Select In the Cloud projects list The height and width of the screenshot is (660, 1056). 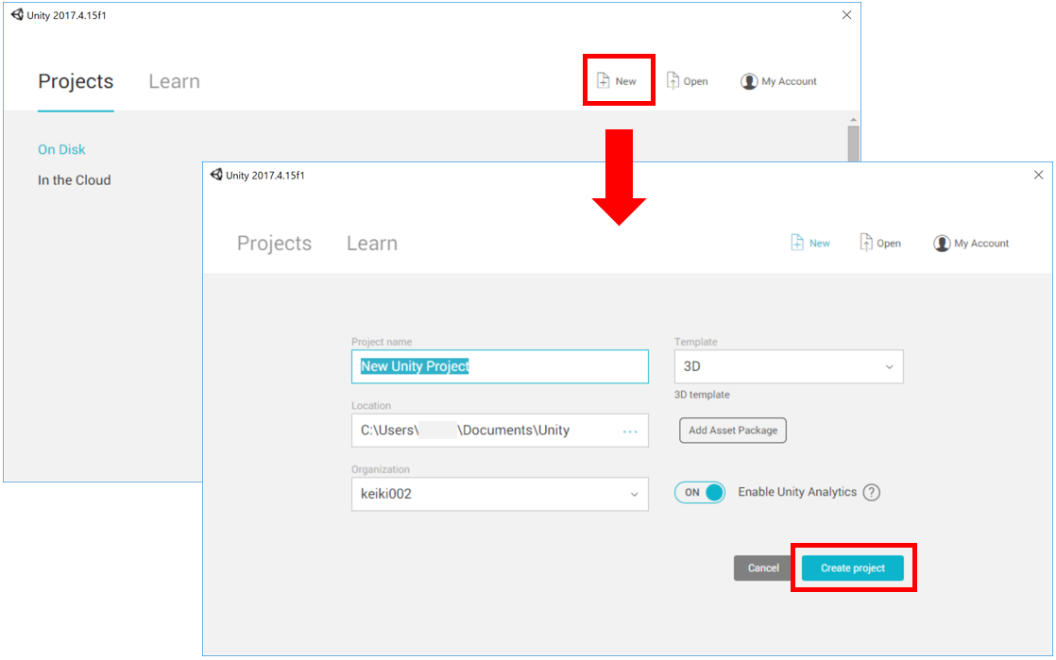[74, 179]
